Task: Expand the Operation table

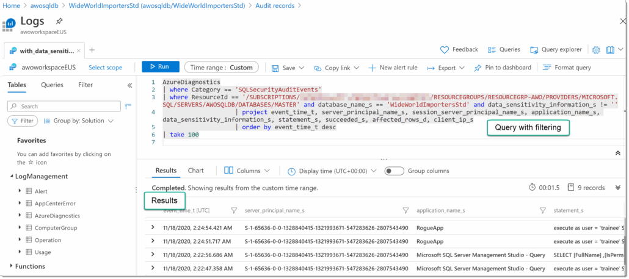Action: pos(20,240)
